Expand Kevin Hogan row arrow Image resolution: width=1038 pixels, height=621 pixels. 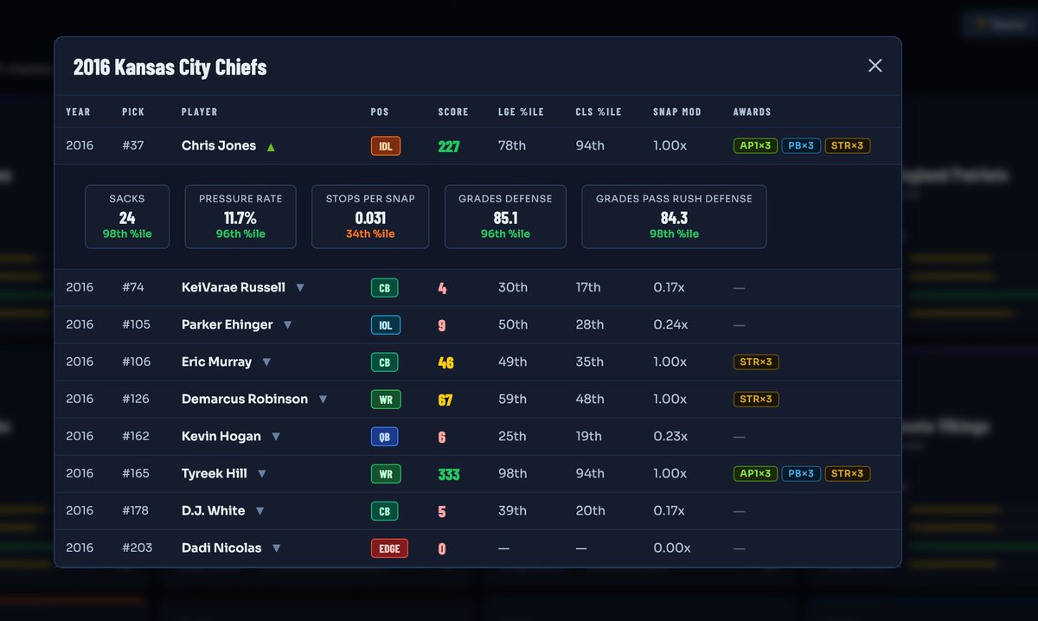(x=276, y=436)
